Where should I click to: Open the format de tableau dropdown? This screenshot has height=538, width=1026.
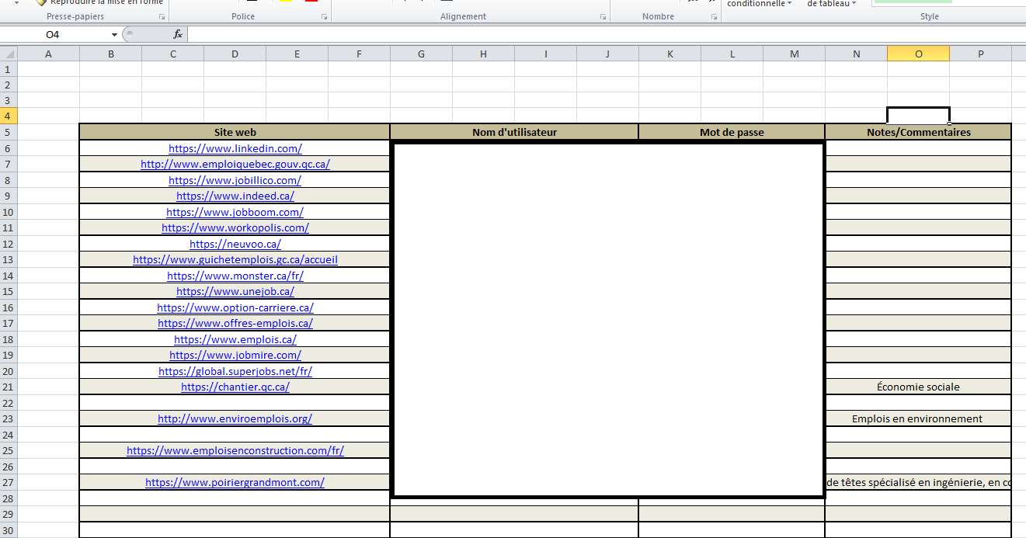pyautogui.click(x=831, y=3)
